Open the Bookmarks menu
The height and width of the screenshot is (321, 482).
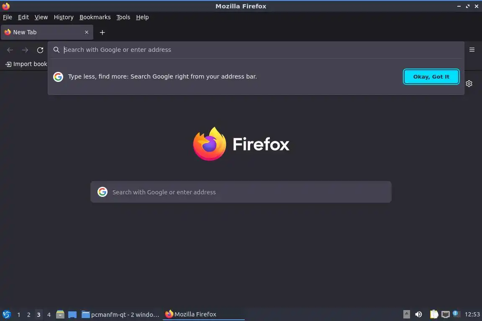(95, 17)
